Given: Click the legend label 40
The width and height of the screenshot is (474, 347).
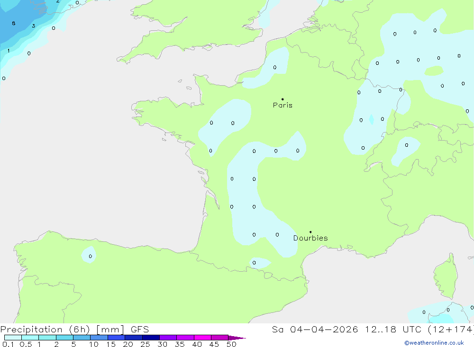Looking at the screenshot, I should point(197,344).
